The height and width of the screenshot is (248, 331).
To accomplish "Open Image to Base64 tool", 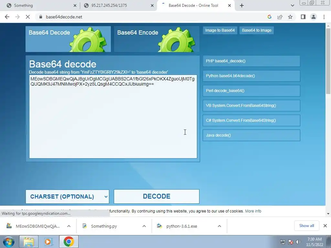I will (220, 30).
